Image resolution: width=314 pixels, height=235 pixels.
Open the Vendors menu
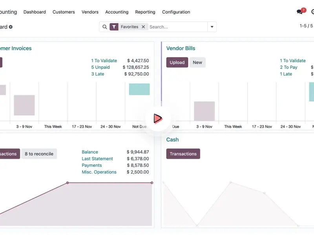click(90, 12)
